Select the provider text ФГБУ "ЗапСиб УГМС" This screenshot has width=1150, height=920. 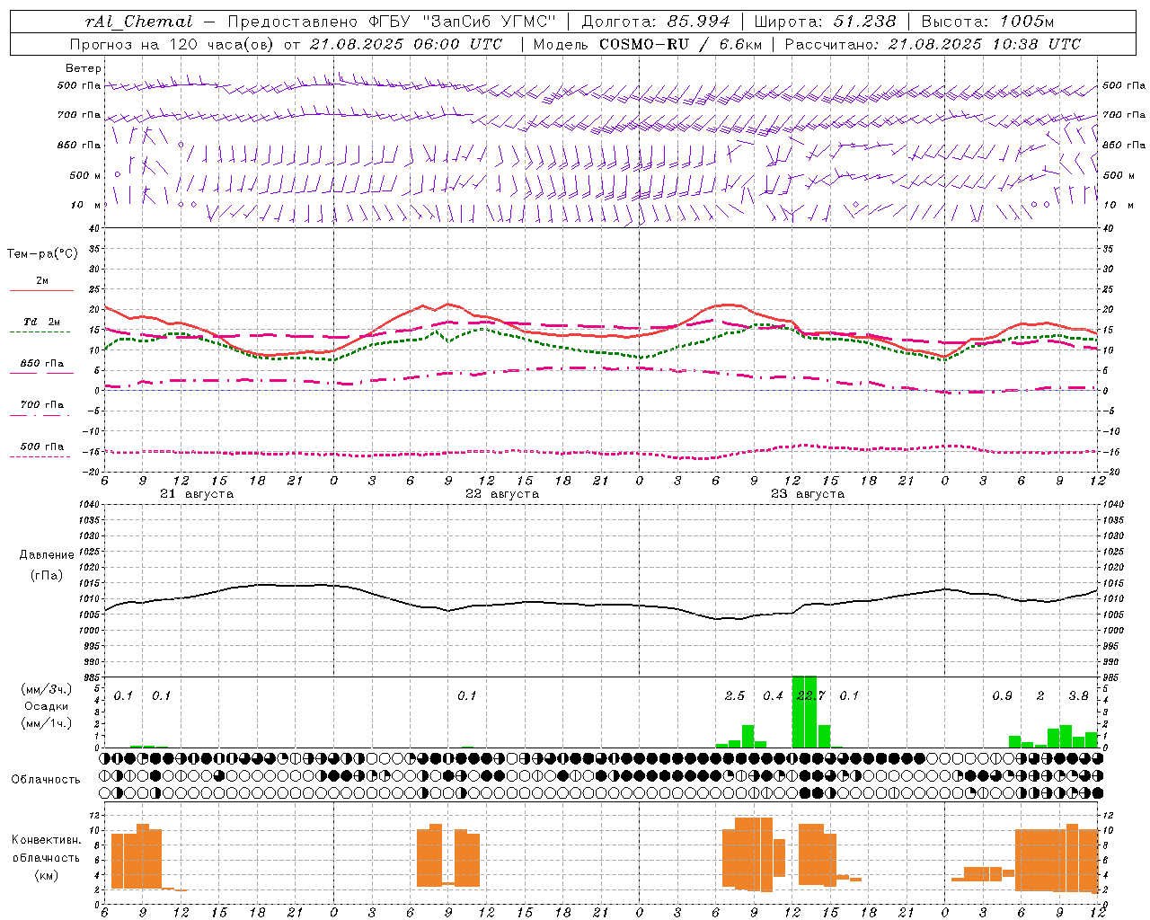(463, 22)
